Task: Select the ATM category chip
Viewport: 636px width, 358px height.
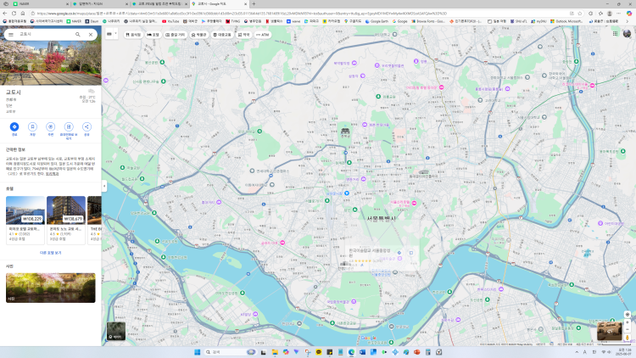Action: pyautogui.click(x=262, y=35)
